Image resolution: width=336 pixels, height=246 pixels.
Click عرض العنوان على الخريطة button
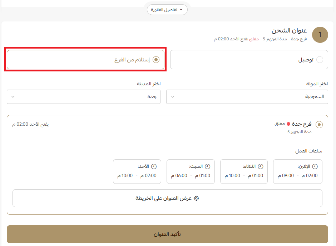coord(167,198)
